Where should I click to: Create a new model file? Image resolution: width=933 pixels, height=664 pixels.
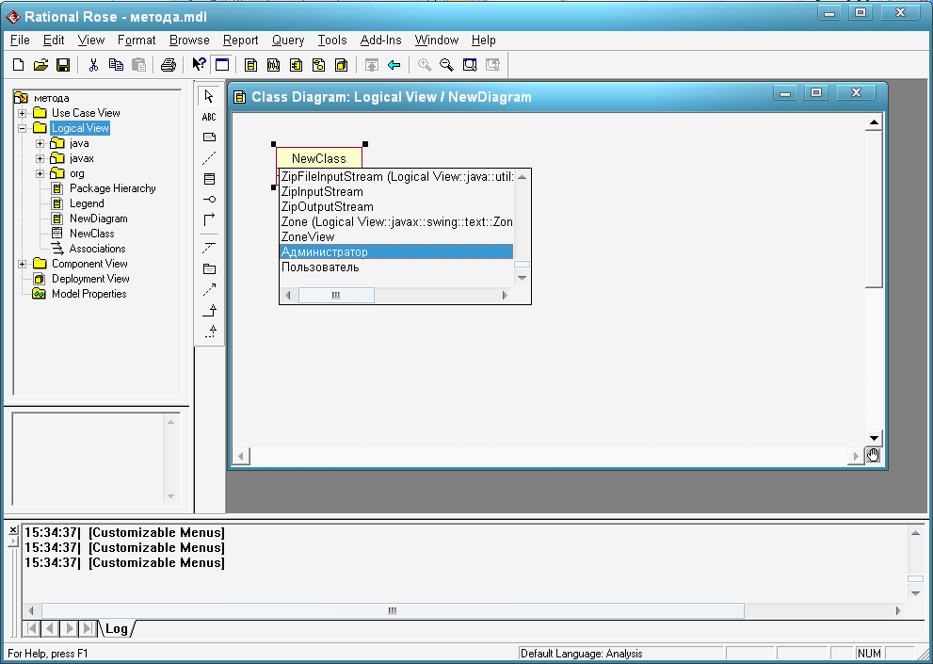(x=19, y=65)
